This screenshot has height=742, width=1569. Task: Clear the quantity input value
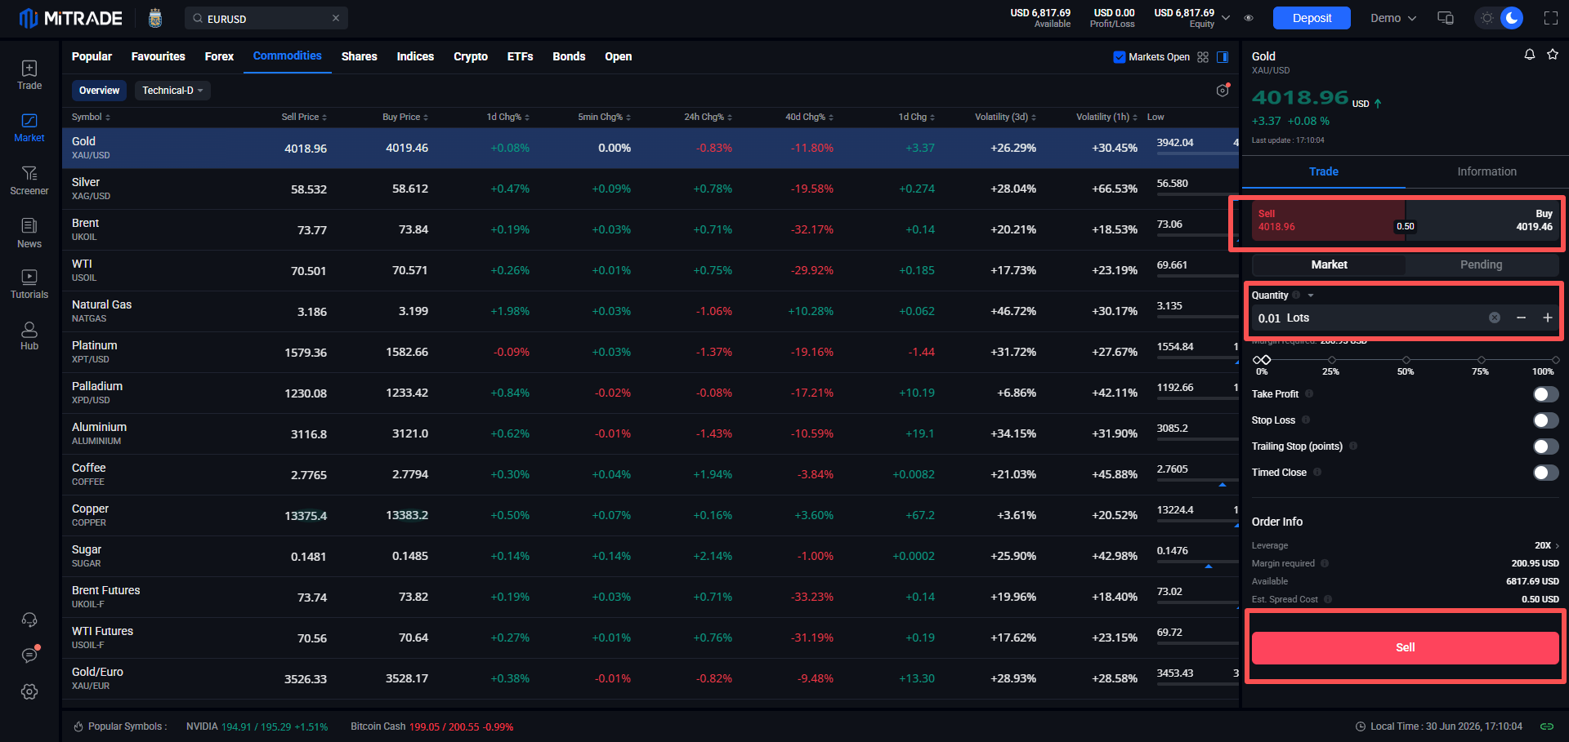point(1495,318)
